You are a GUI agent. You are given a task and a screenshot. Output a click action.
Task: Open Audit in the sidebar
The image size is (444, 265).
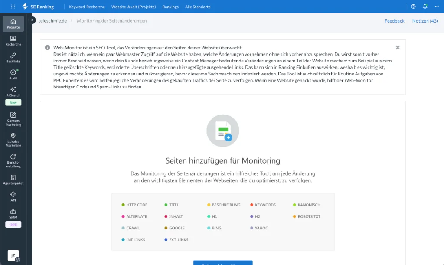(x=13, y=75)
